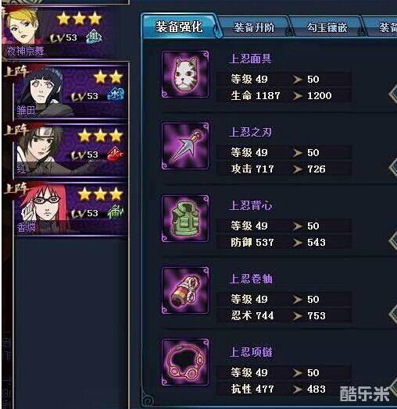
Task: Select the 上忍项链 necklace icon
Action: coord(185,362)
